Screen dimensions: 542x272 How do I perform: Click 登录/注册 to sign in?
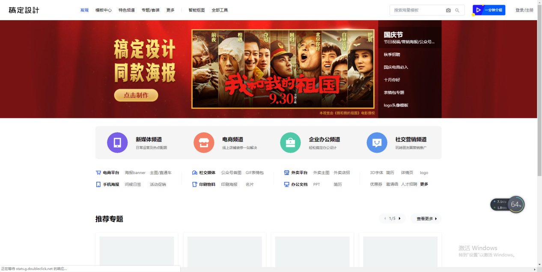point(524,10)
